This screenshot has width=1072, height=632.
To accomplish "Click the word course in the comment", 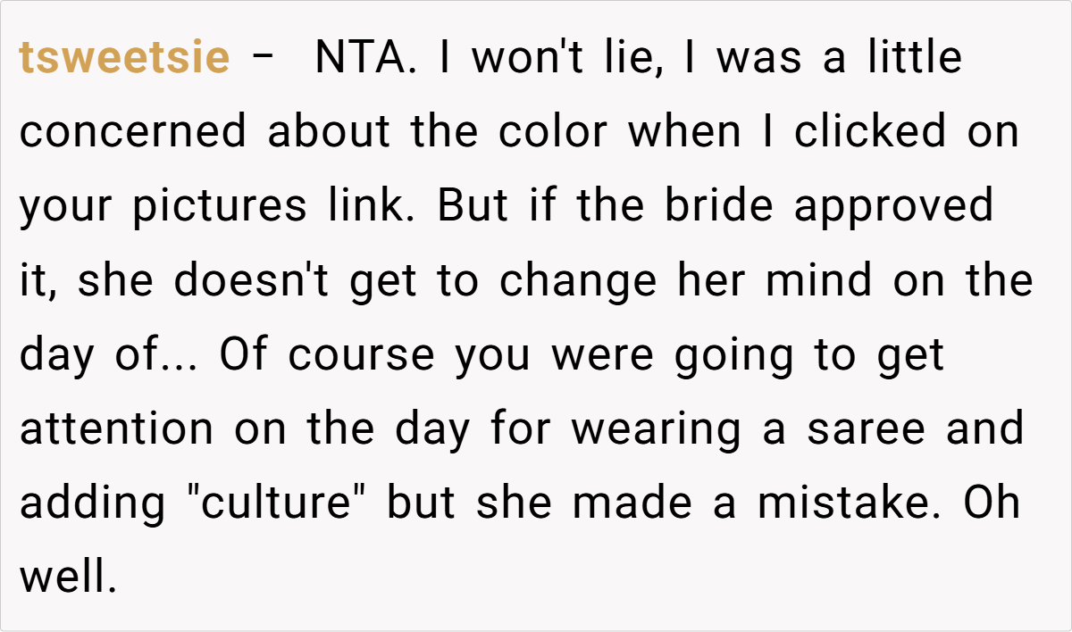I will (x=363, y=356).
